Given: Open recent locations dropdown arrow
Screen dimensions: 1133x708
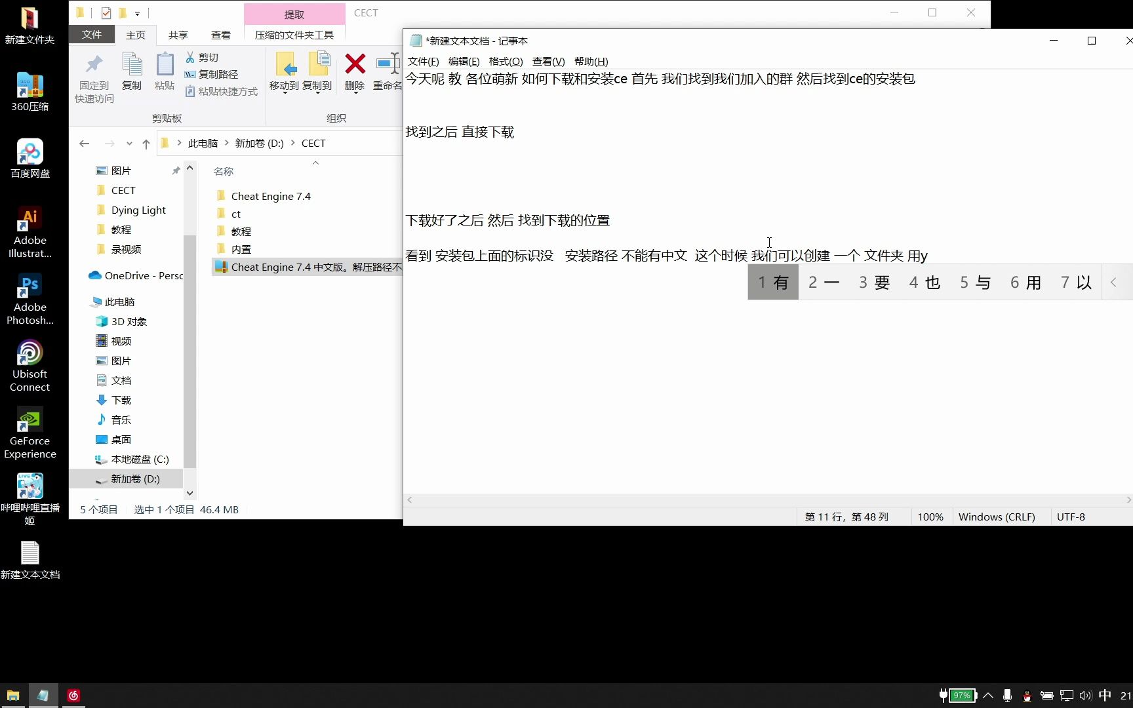Looking at the screenshot, I should coord(129,144).
